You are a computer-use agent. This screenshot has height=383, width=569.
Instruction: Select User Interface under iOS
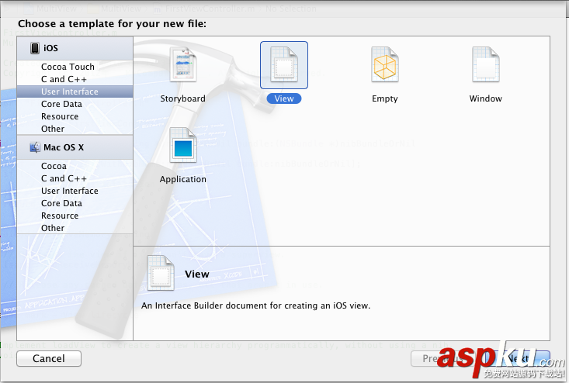click(75, 91)
